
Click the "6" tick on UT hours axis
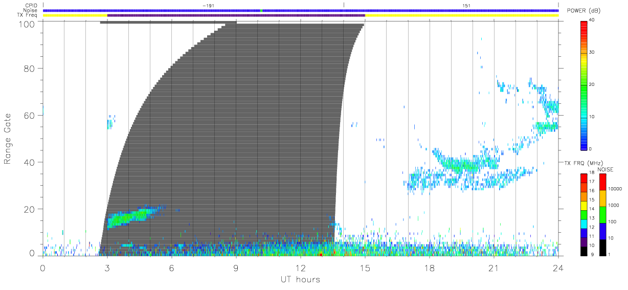pyautogui.click(x=172, y=267)
